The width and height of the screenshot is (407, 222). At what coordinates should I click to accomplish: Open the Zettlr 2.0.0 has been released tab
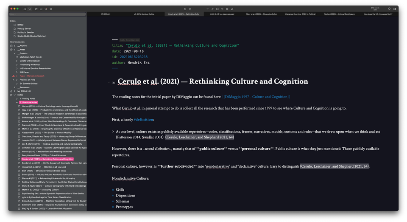[222, 14]
